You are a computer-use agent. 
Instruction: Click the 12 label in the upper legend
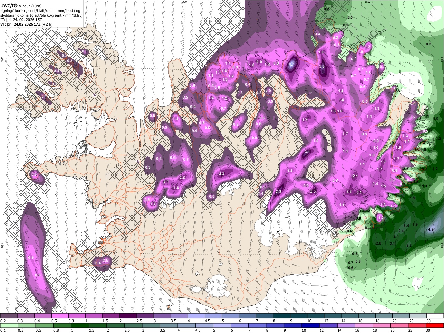[326, 321]
